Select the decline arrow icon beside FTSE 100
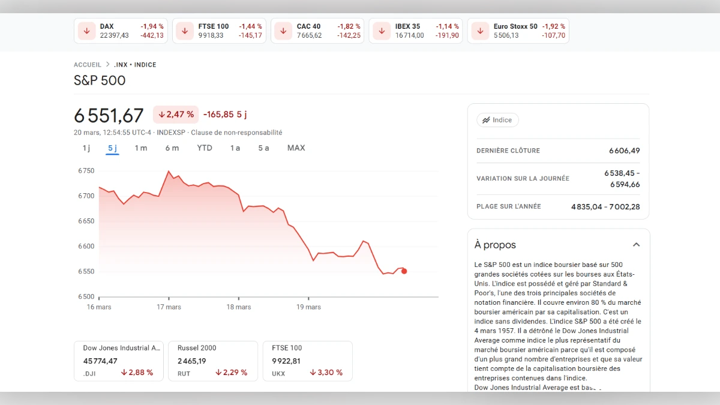This screenshot has height=405, width=720. click(184, 30)
